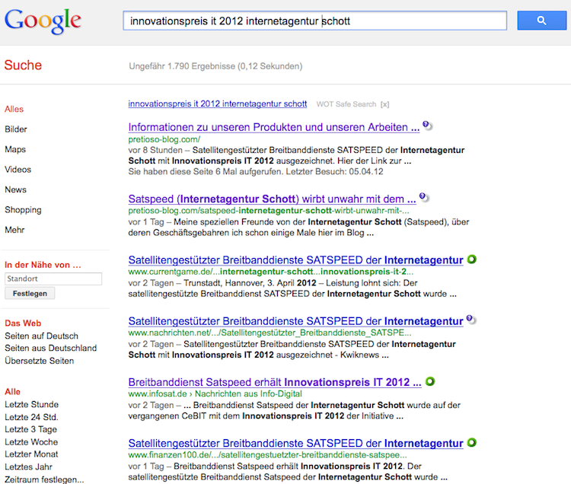Open result 'Informationen zu unseren Produkten und unseren Arbeiten'

click(274, 127)
